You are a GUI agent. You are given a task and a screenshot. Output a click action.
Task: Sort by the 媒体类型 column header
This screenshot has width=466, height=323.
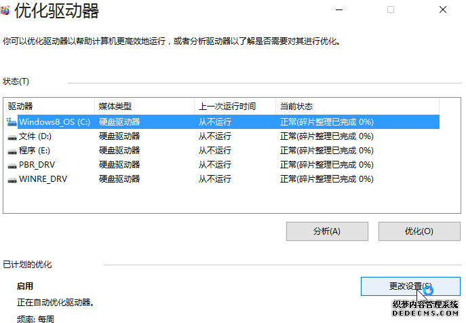144,106
